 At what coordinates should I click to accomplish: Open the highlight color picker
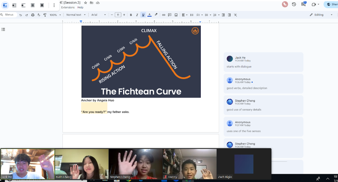point(156,15)
